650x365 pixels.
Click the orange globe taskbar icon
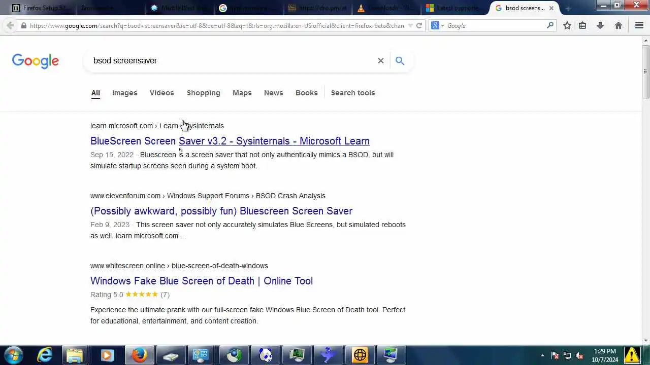pos(360,355)
